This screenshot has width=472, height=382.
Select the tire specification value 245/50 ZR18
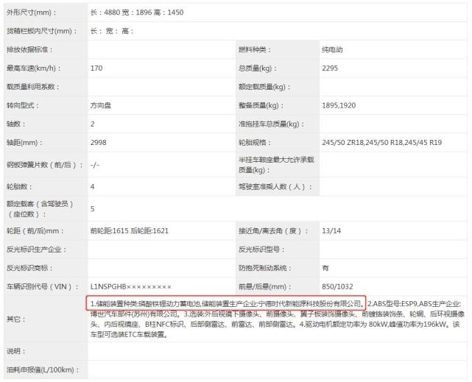point(348,143)
